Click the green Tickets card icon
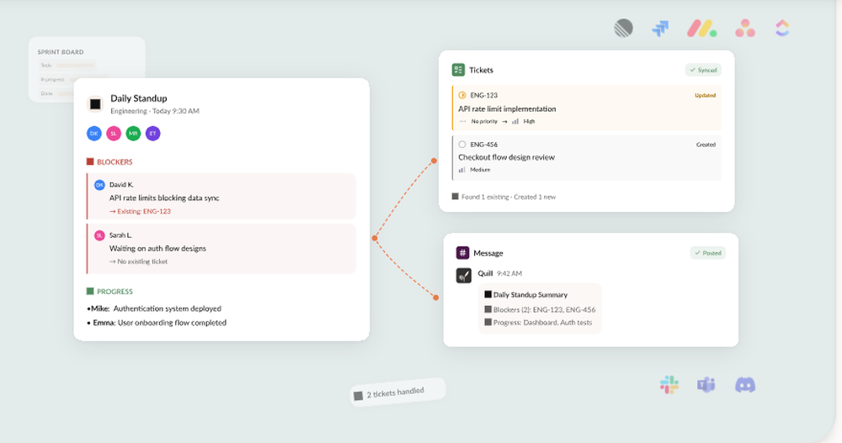Screen dimensions: 842x443 tap(458, 70)
